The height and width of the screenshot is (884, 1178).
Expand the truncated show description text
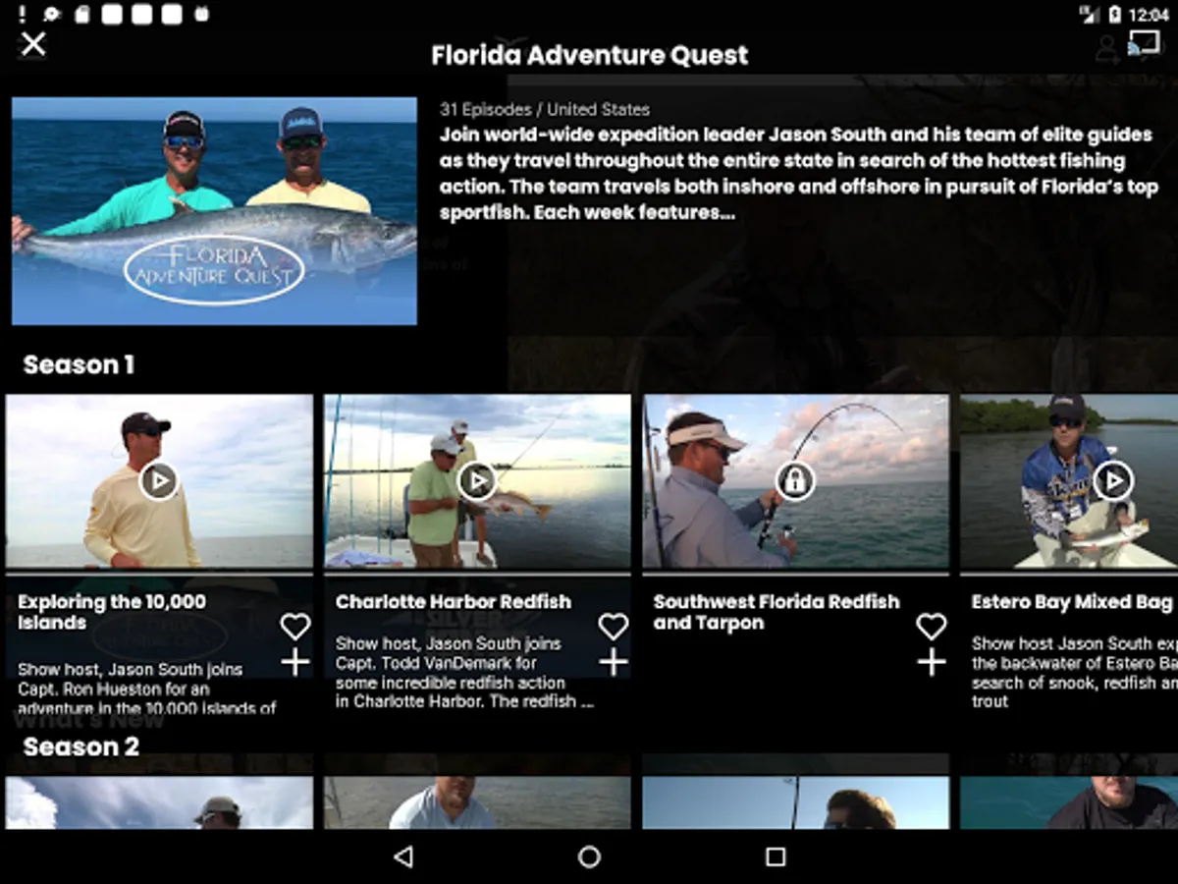(798, 173)
